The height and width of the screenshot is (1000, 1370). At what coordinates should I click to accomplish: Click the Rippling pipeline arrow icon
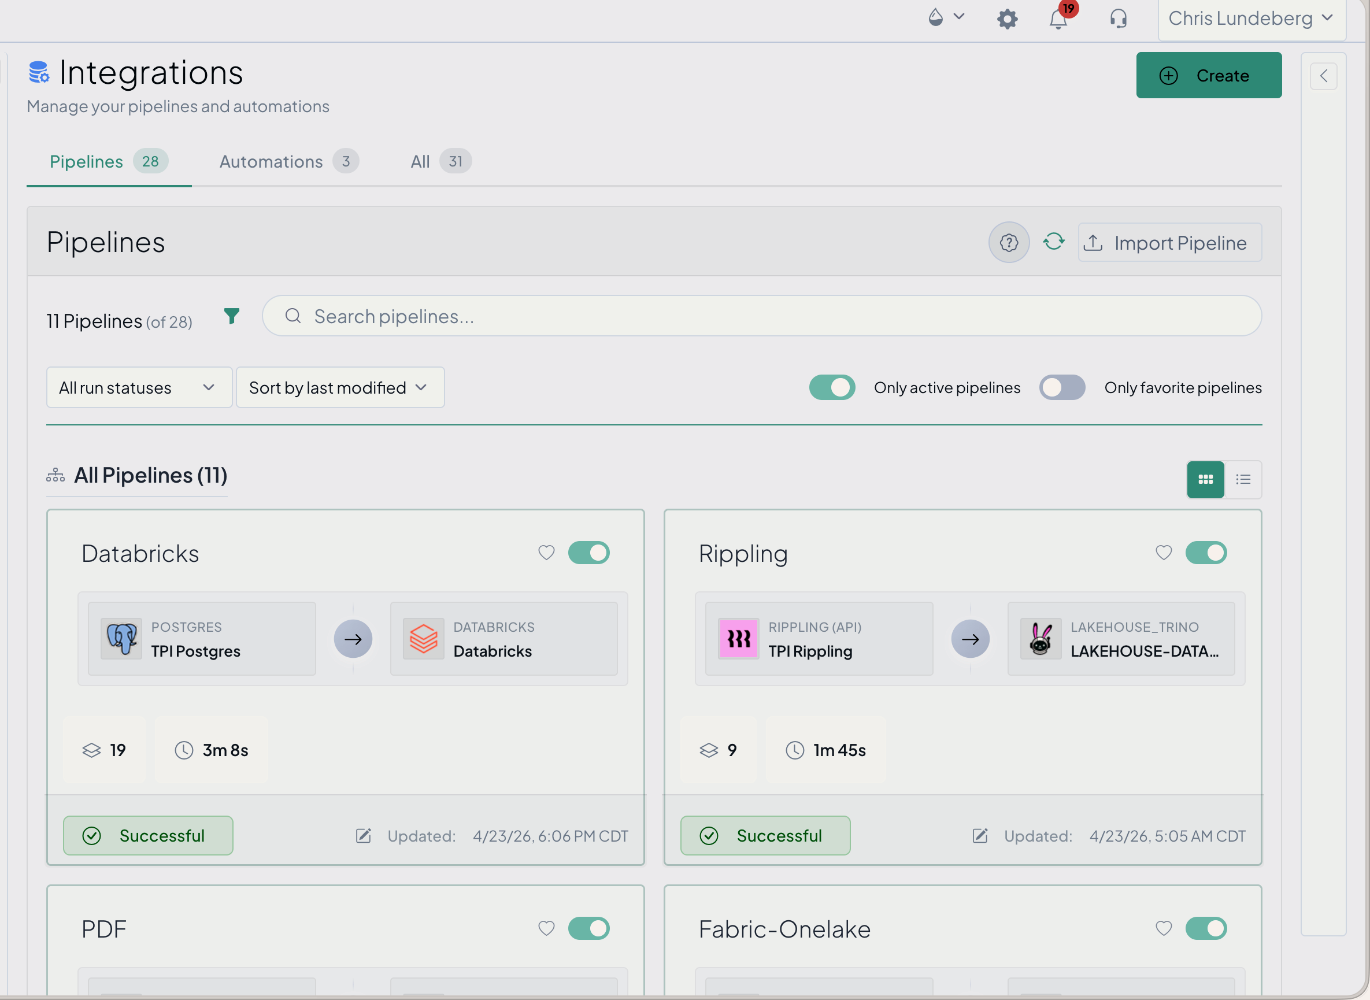970,639
